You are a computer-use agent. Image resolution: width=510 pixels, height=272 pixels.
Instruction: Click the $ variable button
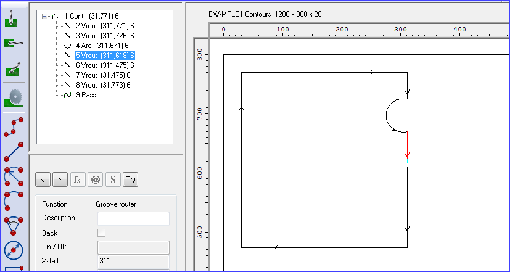[x=113, y=179]
